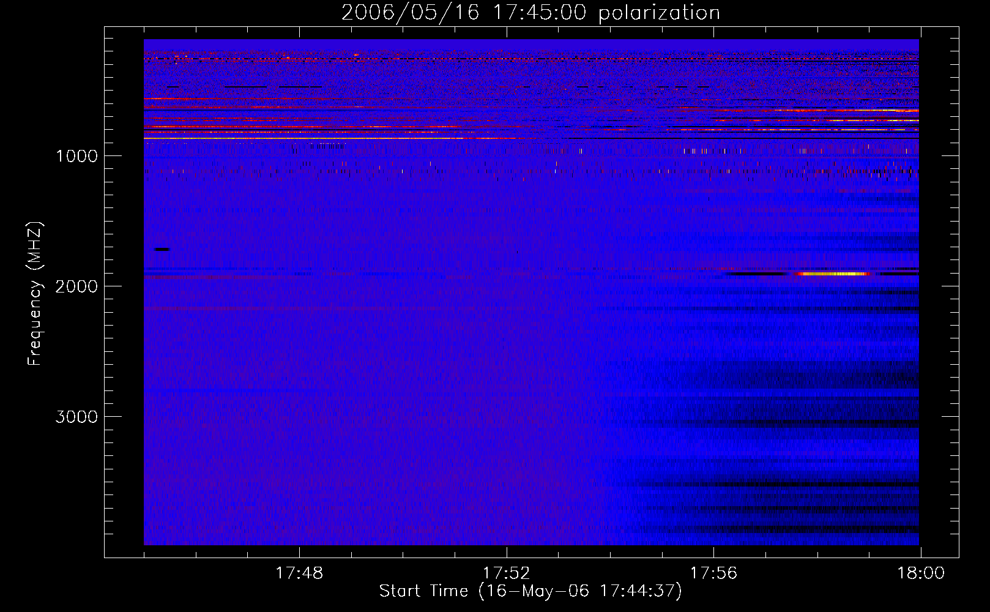Click the "17:56" time tick label

pyautogui.click(x=713, y=573)
